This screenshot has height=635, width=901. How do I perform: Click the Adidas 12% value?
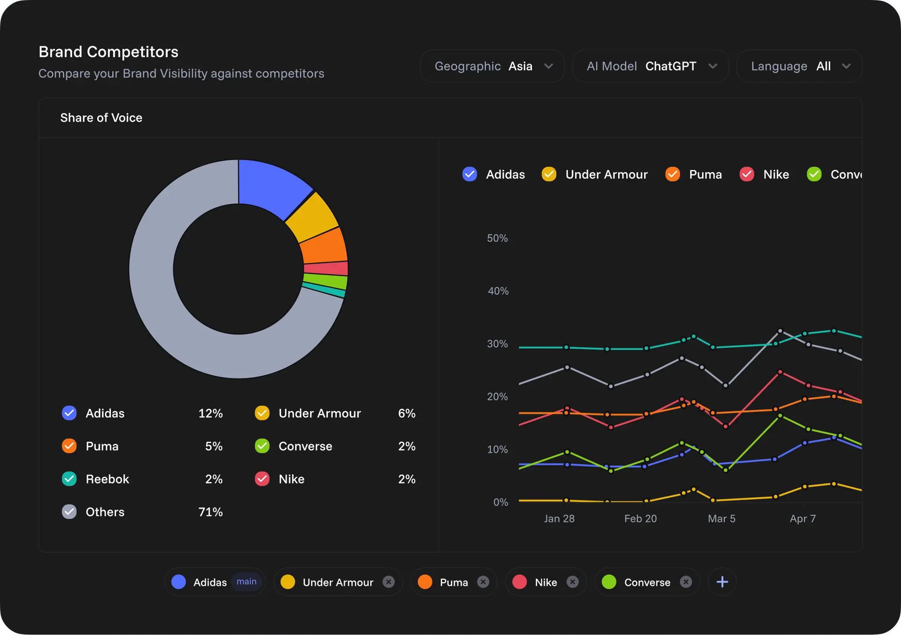coord(210,413)
